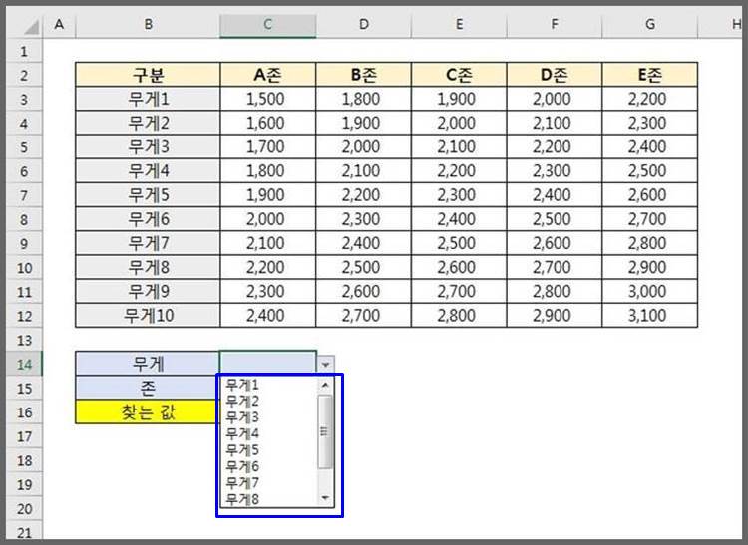Click the 2,800 cell in row 12
This screenshot has height=545, width=748.
click(459, 316)
